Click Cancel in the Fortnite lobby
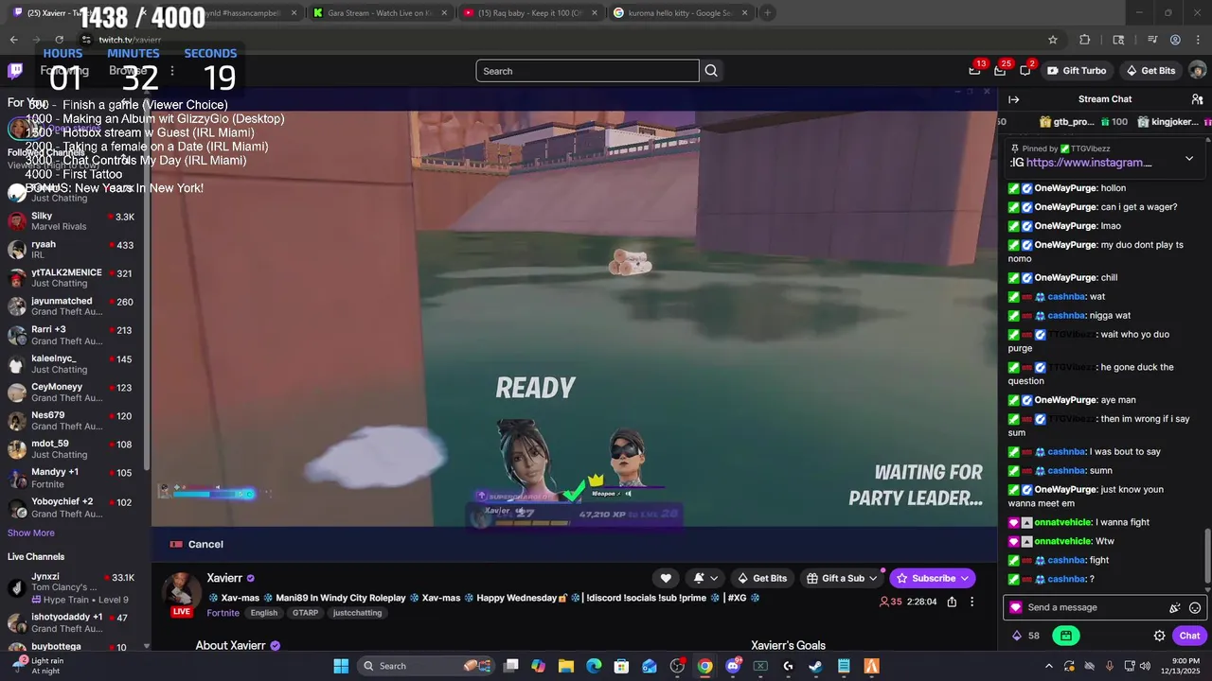The width and height of the screenshot is (1212, 681). pos(197,544)
